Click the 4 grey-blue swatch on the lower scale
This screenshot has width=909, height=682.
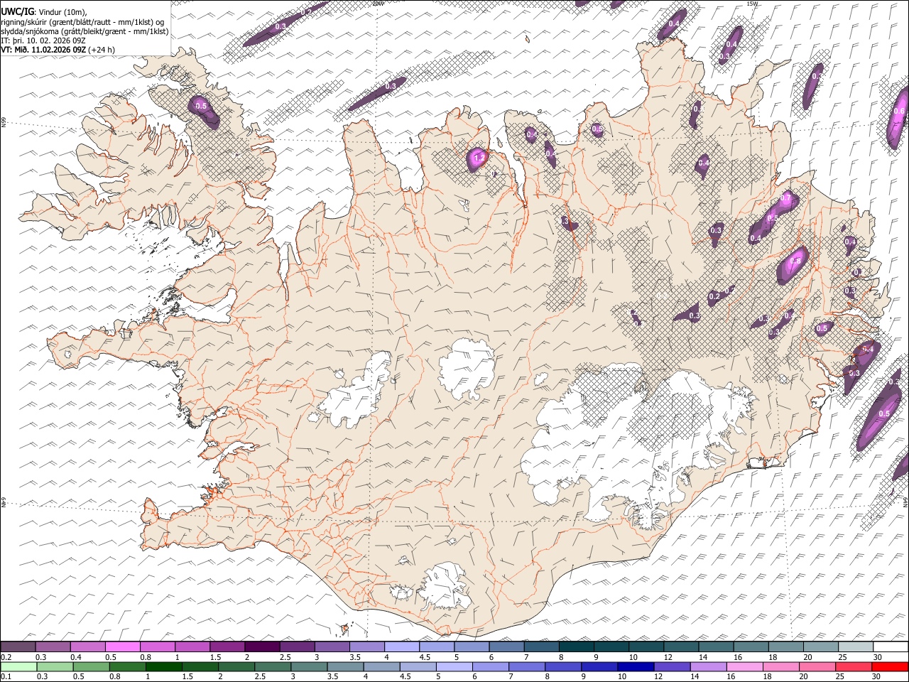point(381,666)
